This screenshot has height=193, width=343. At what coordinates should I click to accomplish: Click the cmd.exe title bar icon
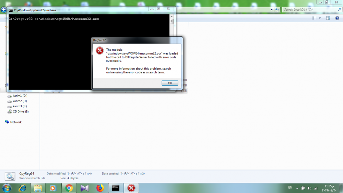tap(11, 10)
